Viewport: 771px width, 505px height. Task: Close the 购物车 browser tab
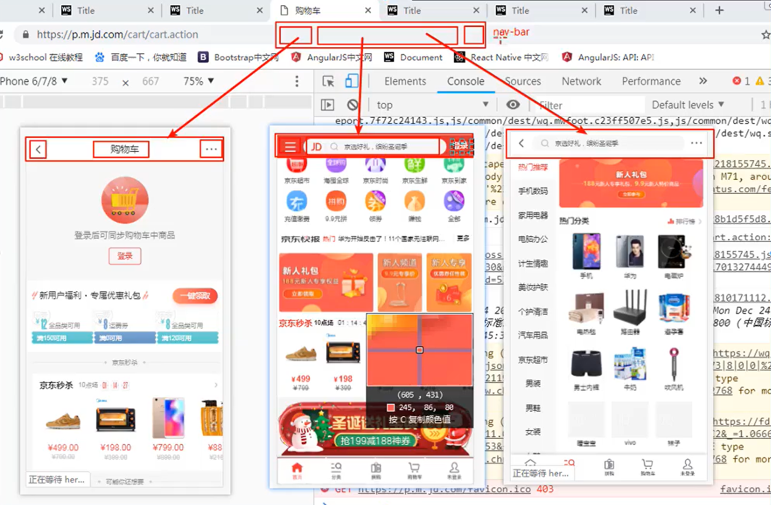368,10
